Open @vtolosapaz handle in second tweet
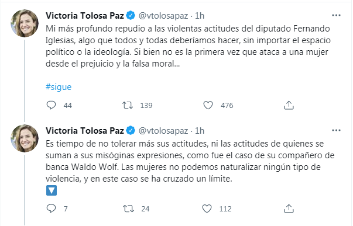 click(x=163, y=131)
